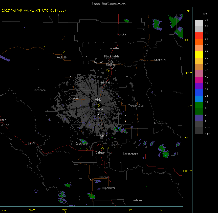Screen dimensions: 218x213
Task: Click the Cochrane label
Action: pyautogui.click(x=81, y=144)
